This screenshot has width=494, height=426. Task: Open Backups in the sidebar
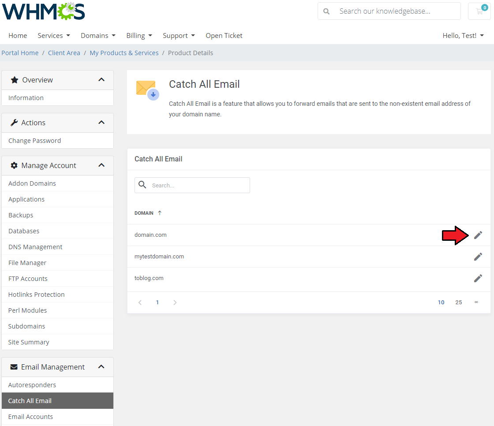(58, 215)
